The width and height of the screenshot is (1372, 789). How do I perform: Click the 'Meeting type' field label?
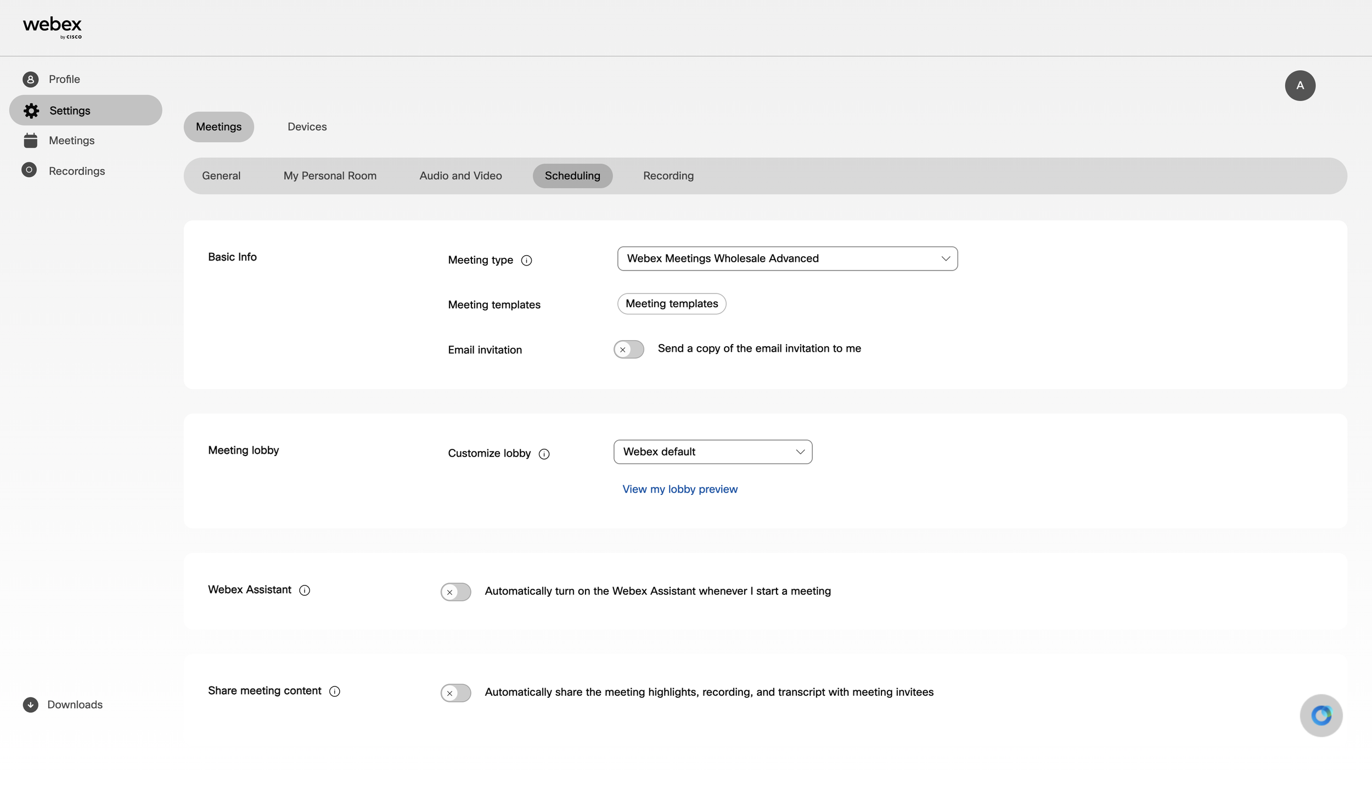coord(480,260)
